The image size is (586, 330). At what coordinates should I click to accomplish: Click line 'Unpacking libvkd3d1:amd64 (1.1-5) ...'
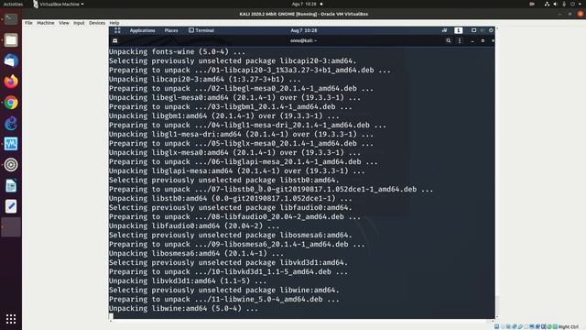(x=188, y=280)
